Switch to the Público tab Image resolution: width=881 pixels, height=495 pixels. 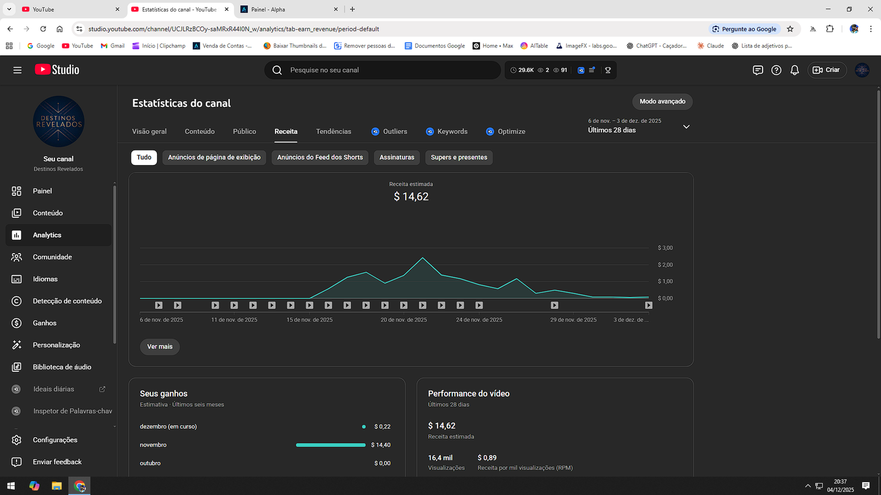click(x=244, y=131)
